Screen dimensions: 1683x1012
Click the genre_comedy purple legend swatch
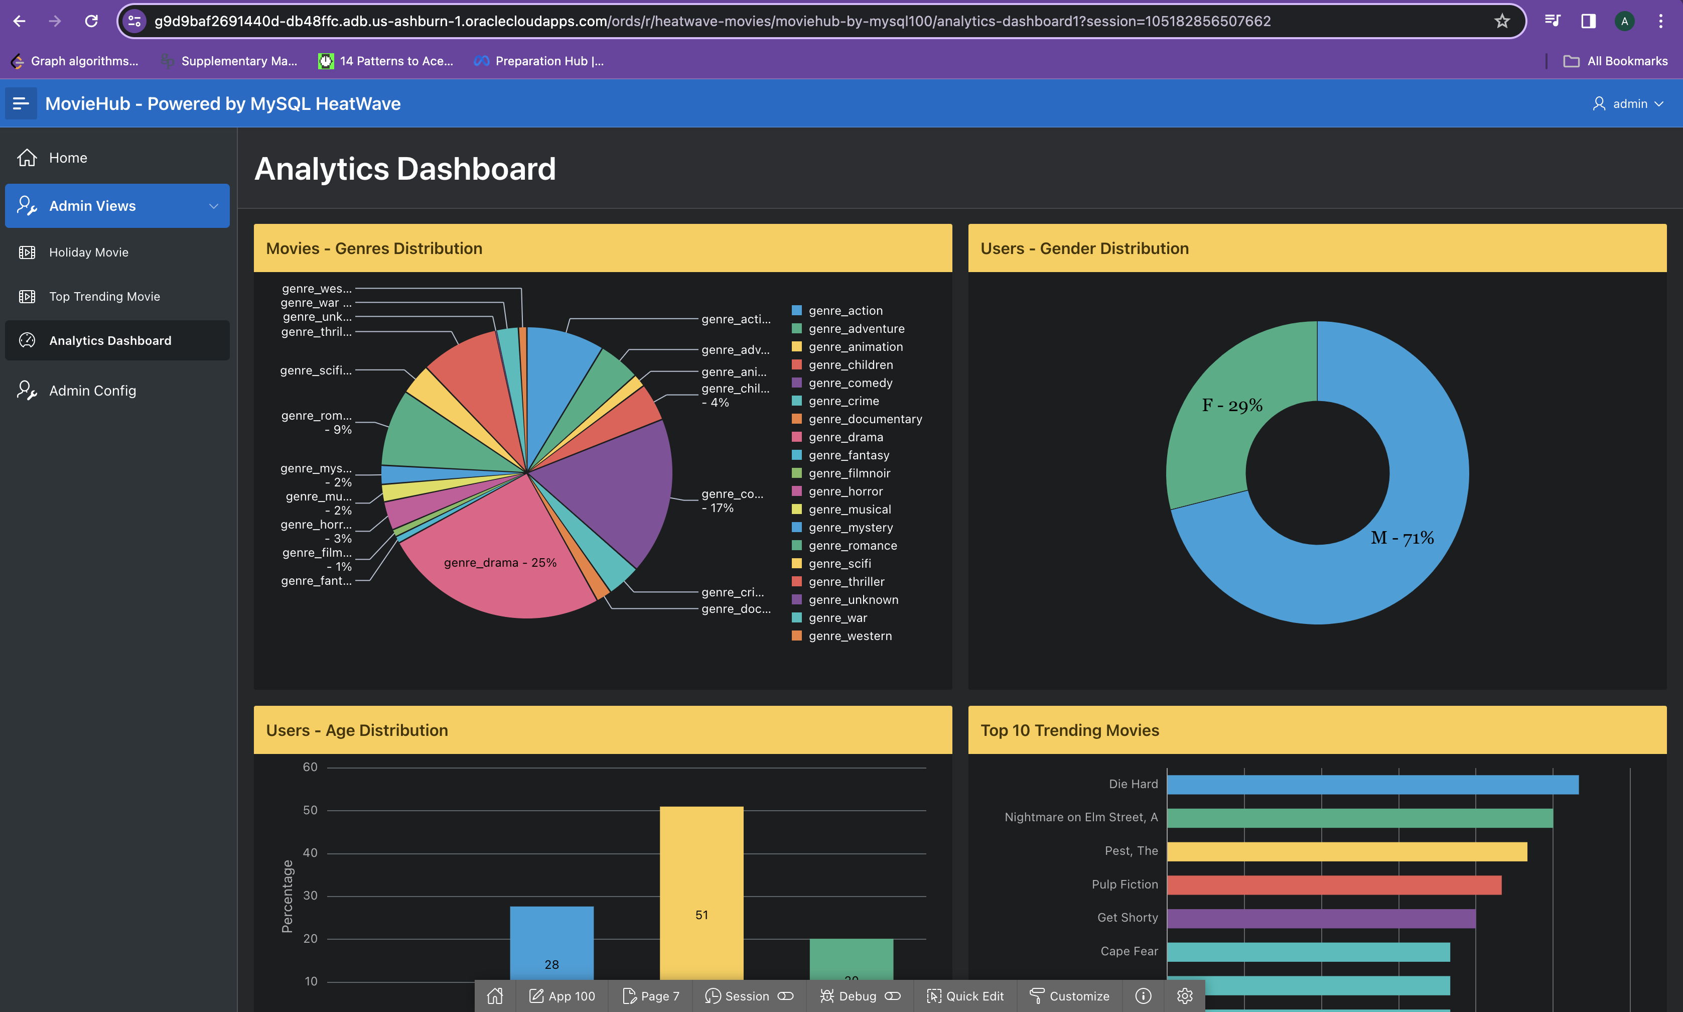(796, 383)
